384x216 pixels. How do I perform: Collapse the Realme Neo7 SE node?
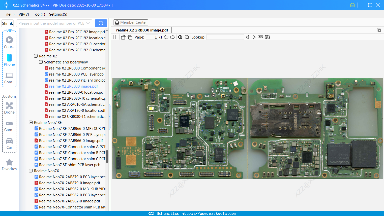(x=31, y=123)
